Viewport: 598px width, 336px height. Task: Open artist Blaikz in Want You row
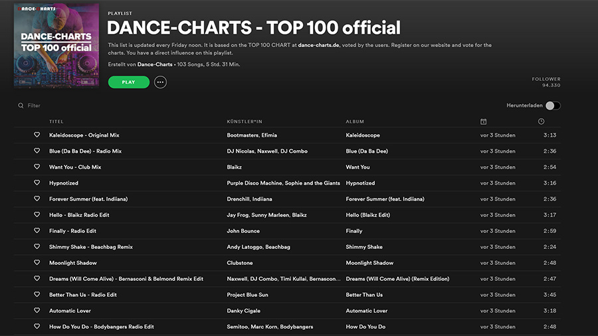pyautogui.click(x=234, y=167)
